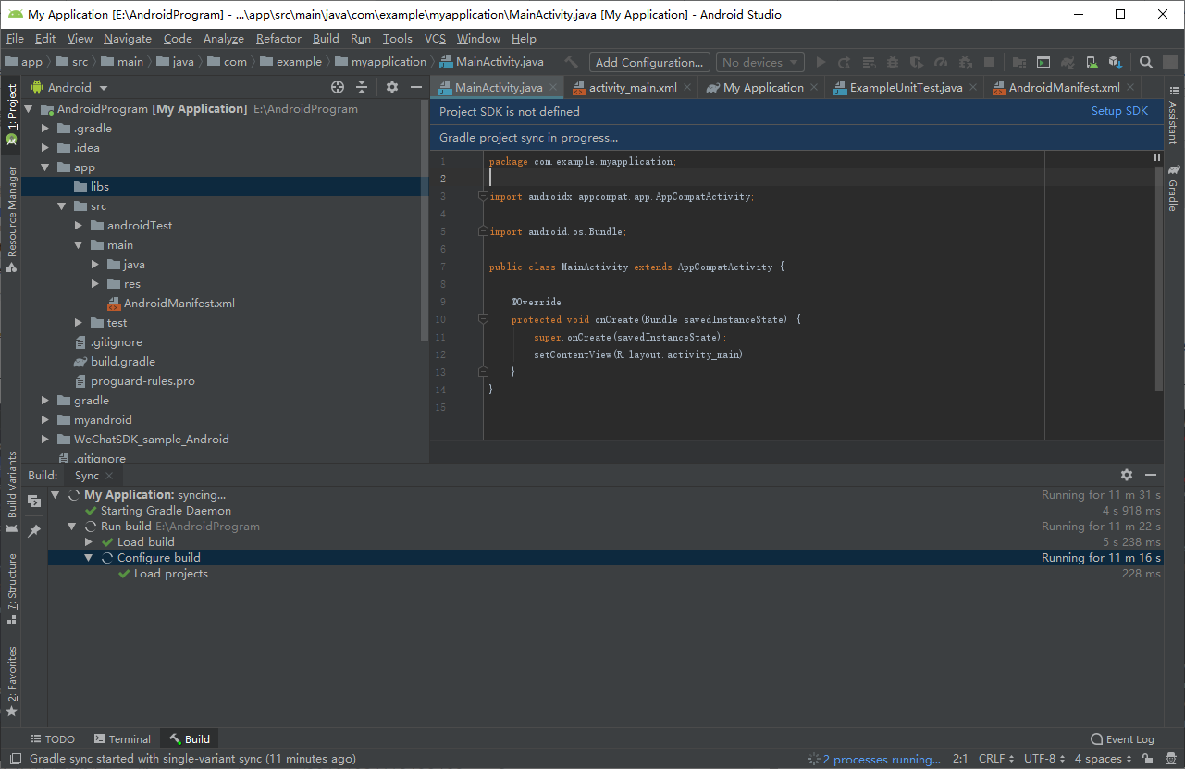
Task: Expand the java folder under main
Action: click(95, 265)
